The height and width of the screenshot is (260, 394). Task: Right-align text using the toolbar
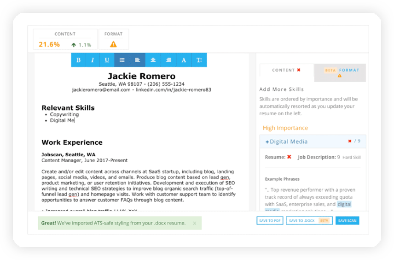[168, 60]
